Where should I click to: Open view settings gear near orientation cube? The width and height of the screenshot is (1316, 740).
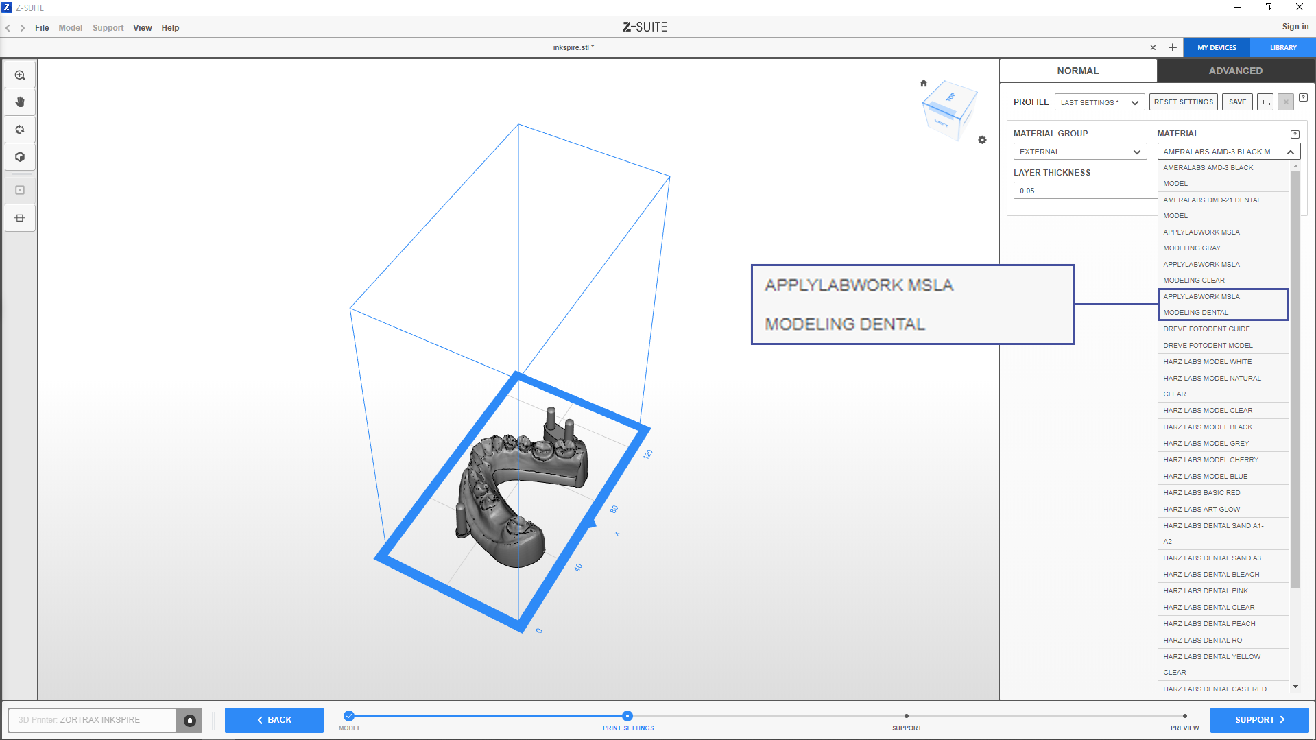click(982, 140)
